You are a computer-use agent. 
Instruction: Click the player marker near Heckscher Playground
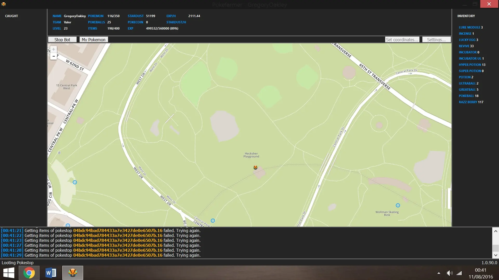tap(255, 167)
